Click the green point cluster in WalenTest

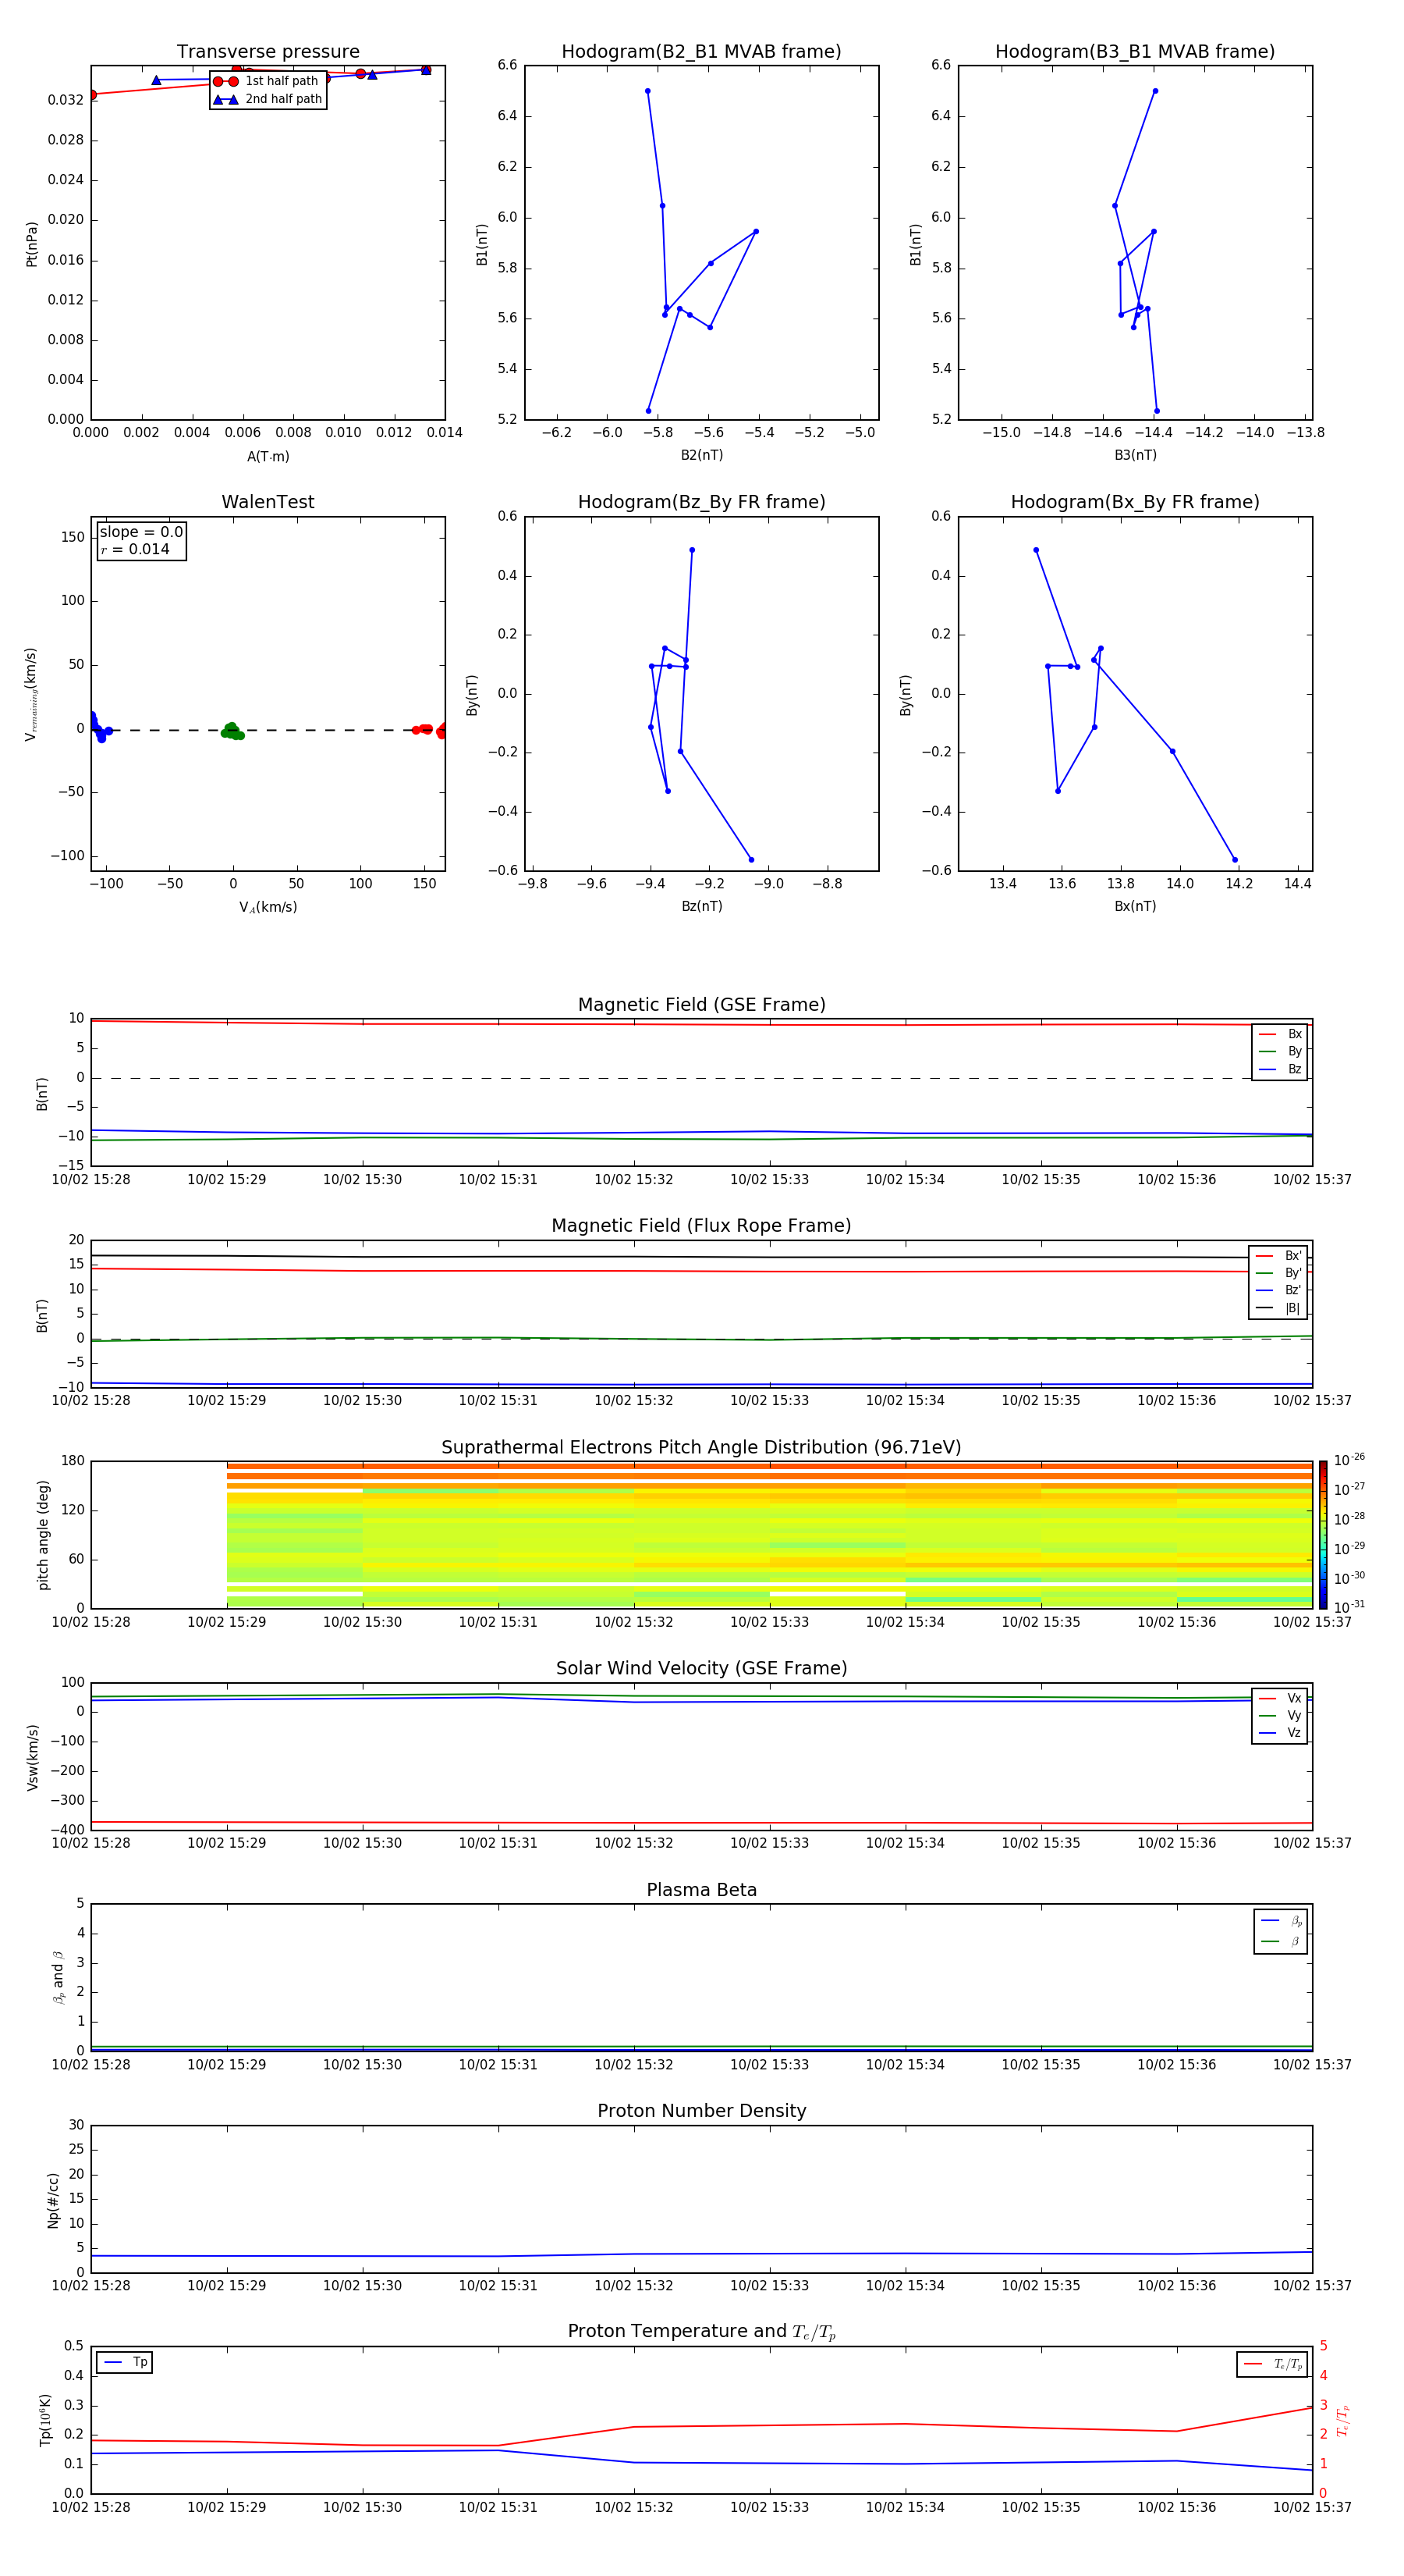(x=232, y=731)
